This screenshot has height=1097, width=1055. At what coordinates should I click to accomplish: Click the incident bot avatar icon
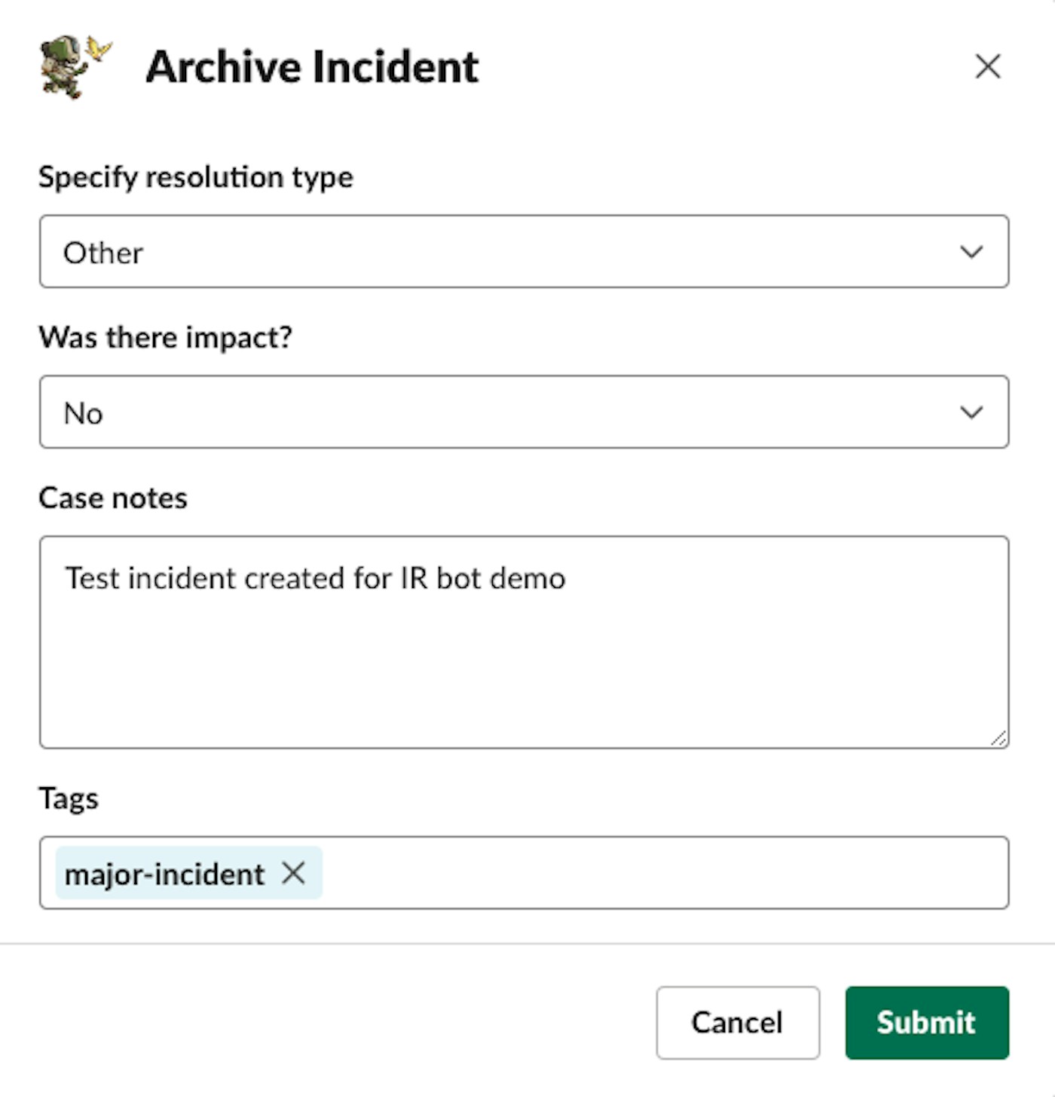pyautogui.click(x=74, y=66)
